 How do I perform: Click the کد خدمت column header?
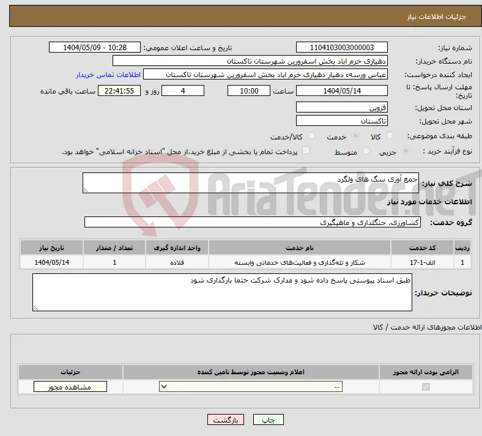click(x=423, y=248)
